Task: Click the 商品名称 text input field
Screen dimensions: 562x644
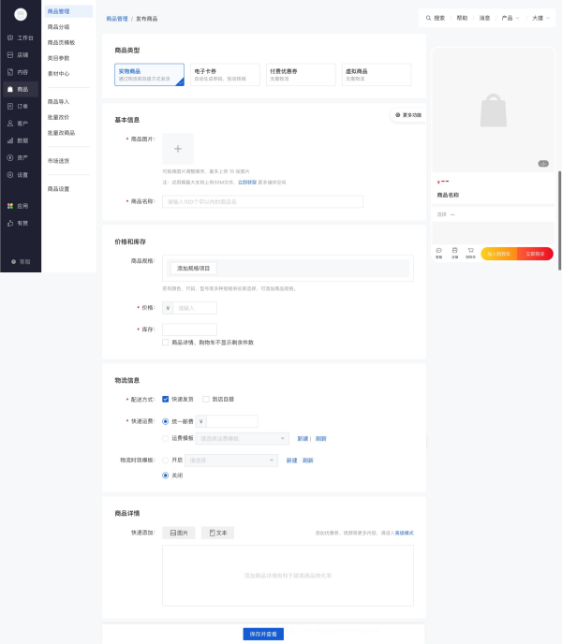Action: [x=262, y=201]
